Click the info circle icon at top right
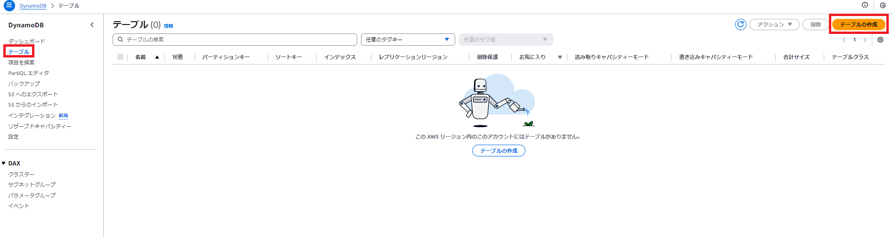The image size is (893, 237). tap(865, 5)
